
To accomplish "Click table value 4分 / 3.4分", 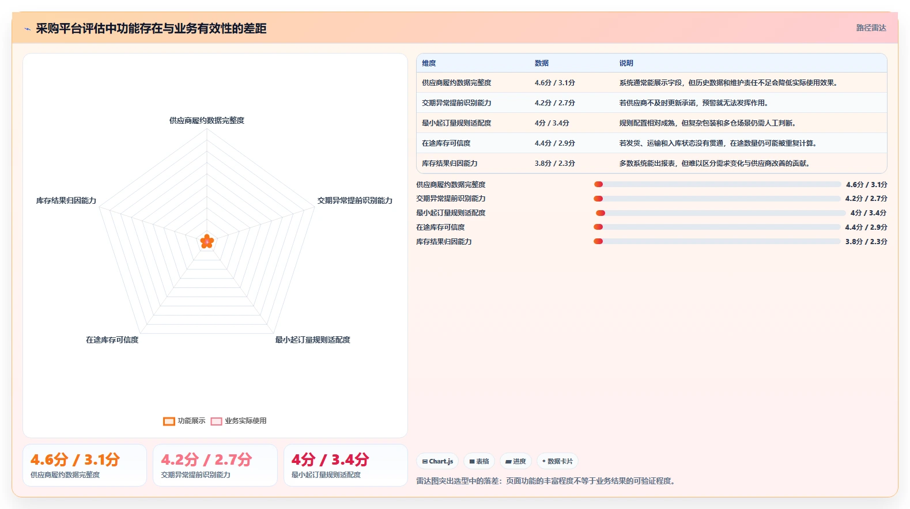I will coord(552,123).
